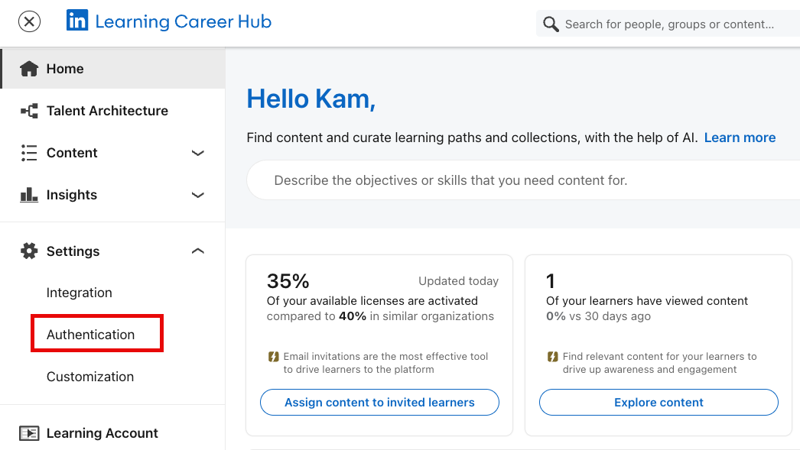Viewport: 800px width, 450px height.
Task: Click the Explore content button
Action: point(659,402)
